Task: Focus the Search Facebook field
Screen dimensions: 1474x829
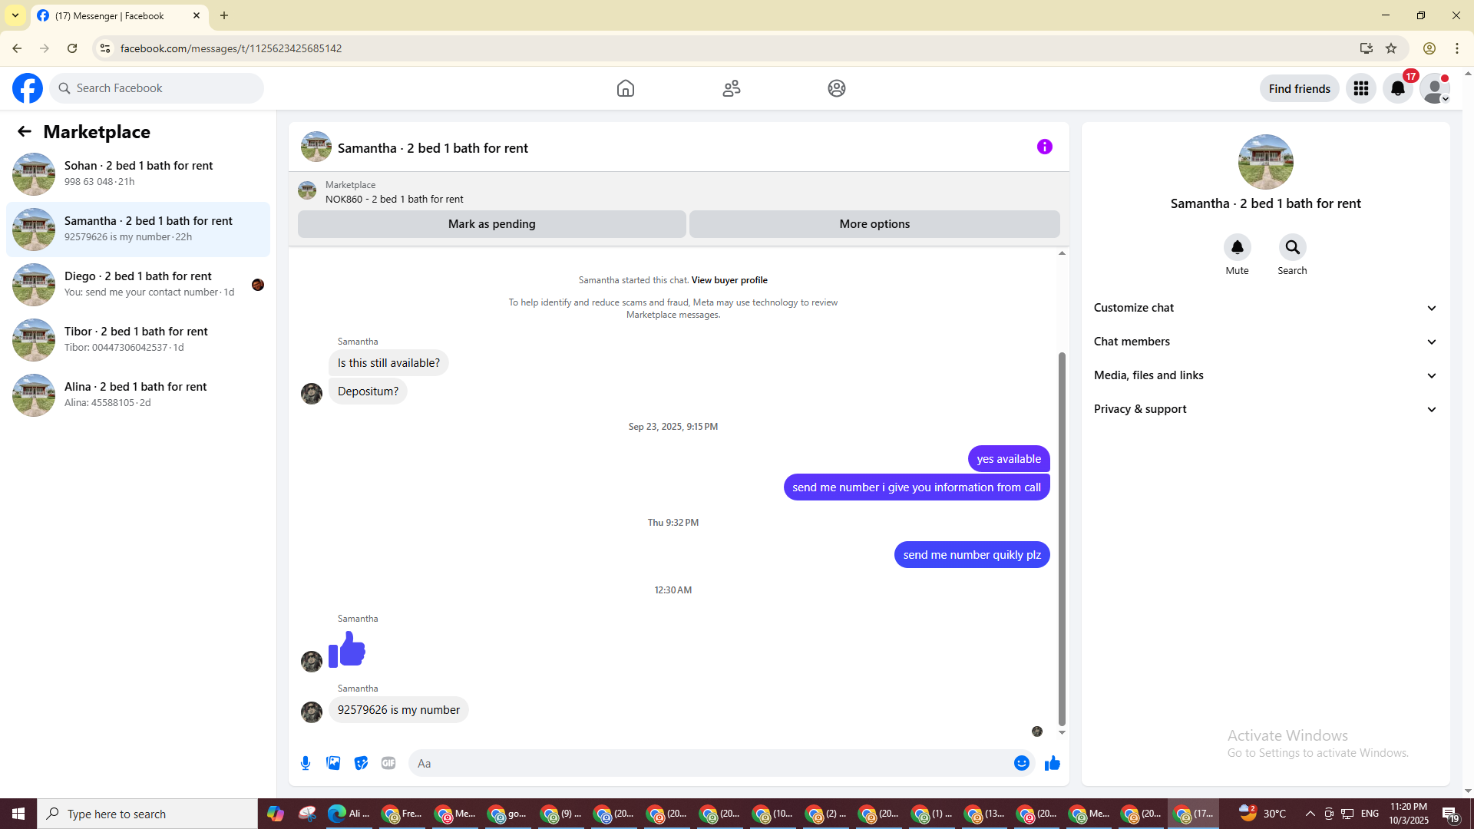Action: point(157,88)
